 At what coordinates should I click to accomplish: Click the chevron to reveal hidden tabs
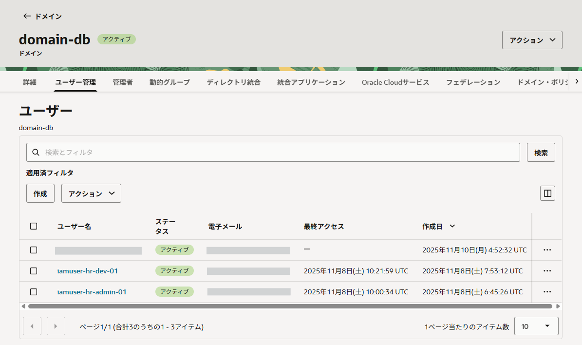click(576, 81)
